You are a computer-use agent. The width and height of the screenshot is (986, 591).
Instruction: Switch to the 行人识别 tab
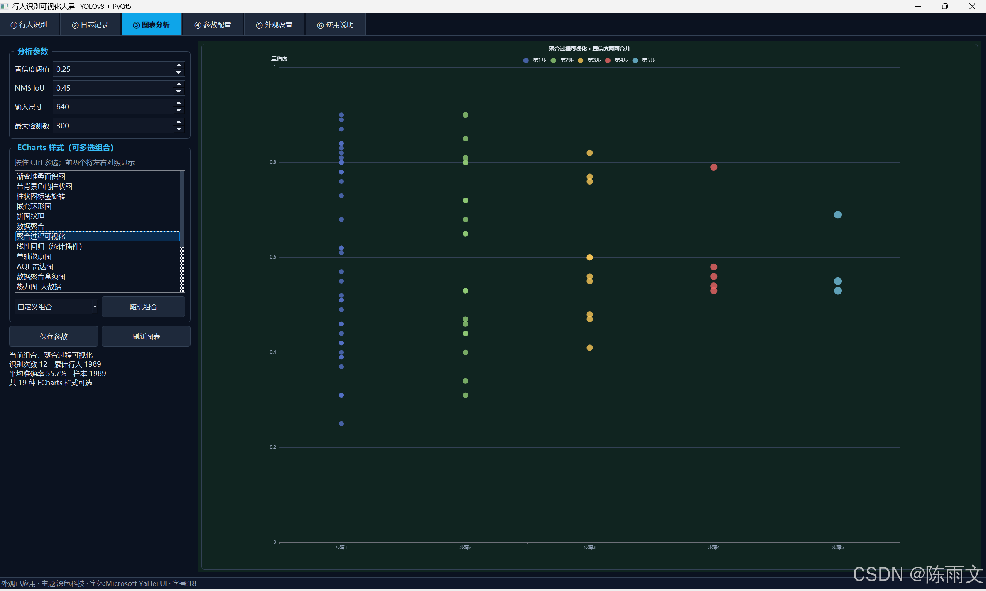click(29, 25)
